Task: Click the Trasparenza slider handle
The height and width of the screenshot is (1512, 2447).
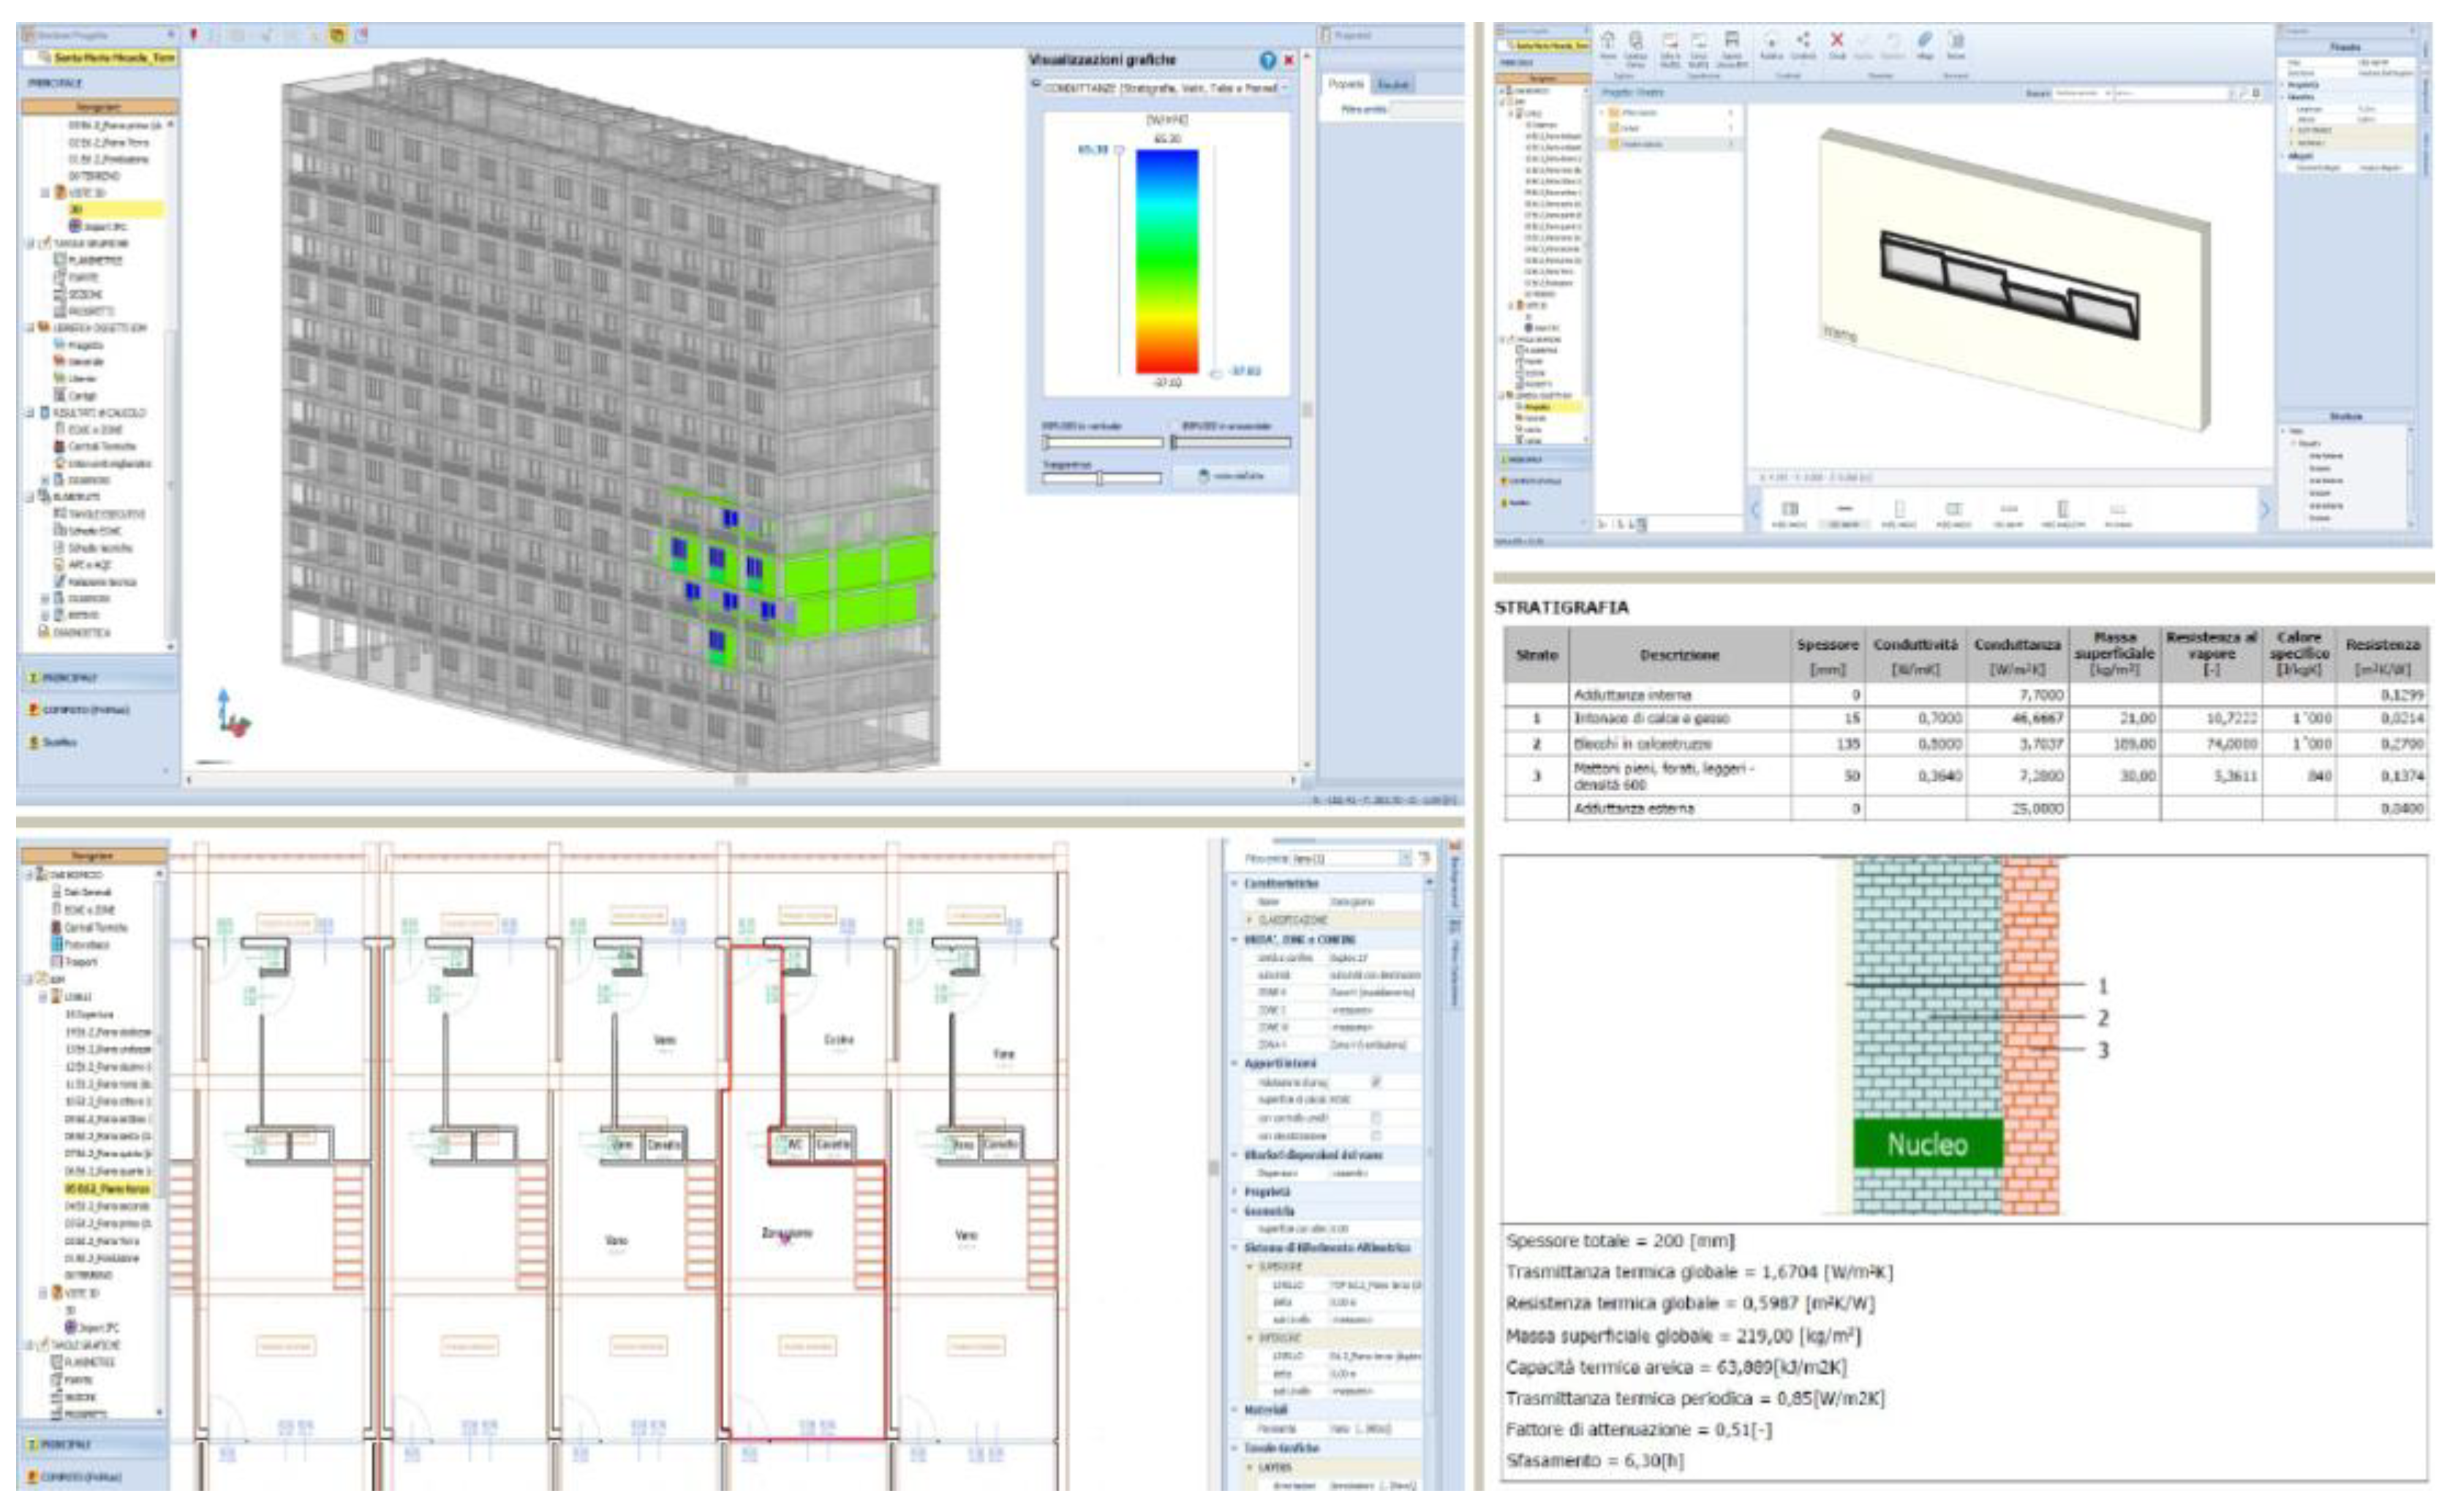Action: pos(1099,479)
